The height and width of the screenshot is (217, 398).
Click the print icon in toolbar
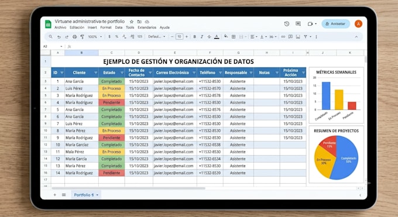[74, 37]
